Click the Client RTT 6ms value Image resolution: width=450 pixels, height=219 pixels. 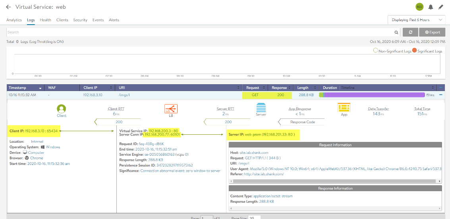click(116, 114)
